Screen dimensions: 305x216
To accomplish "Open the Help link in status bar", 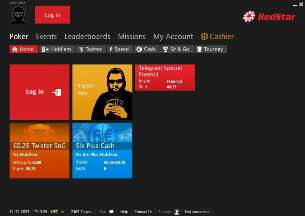I will 124,212.
